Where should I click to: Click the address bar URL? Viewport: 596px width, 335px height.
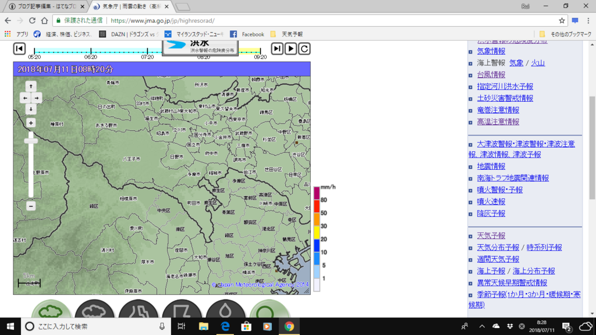point(162,20)
